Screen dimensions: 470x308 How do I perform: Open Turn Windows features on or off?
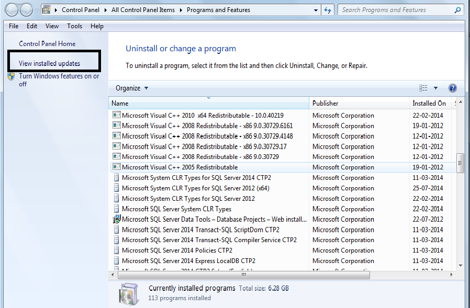pyautogui.click(x=59, y=80)
